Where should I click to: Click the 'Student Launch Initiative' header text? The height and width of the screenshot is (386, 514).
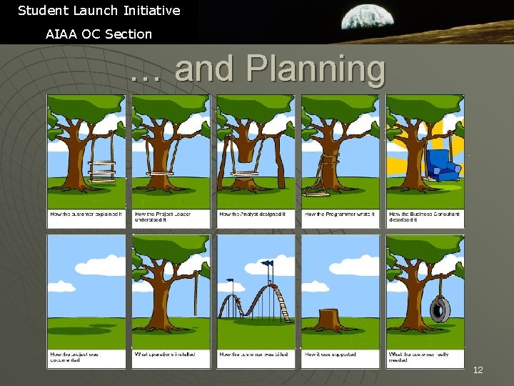point(99,11)
